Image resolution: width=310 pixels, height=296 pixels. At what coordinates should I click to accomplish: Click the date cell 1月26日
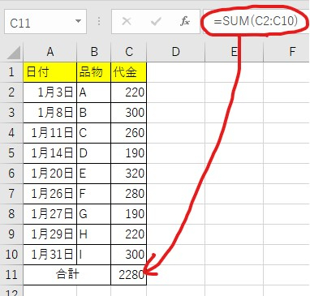pyautogui.click(x=50, y=194)
